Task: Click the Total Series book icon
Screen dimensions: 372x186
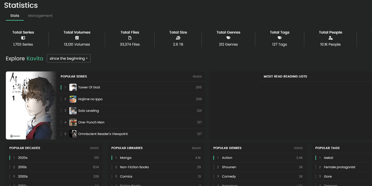Action: coord(23,38)
